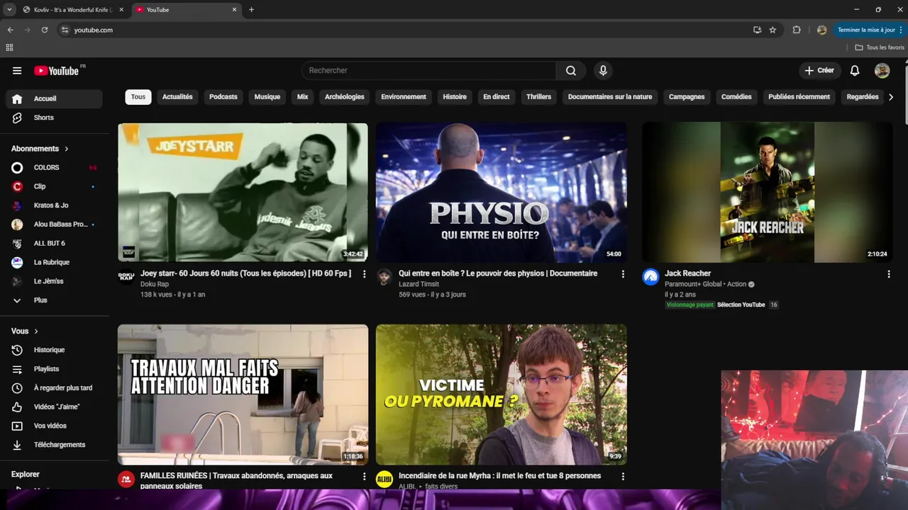Screen dimensions: 908x510
Task: Select the Podcasts chip
Action: (x=223, y=97)
